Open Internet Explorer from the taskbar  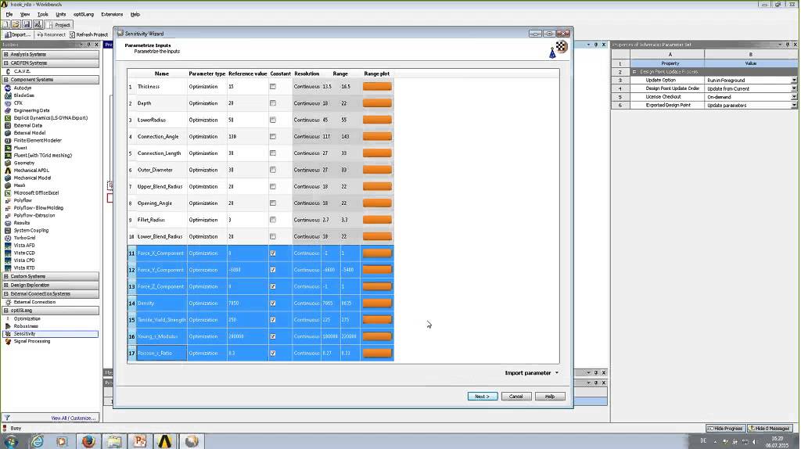point(38,441)
